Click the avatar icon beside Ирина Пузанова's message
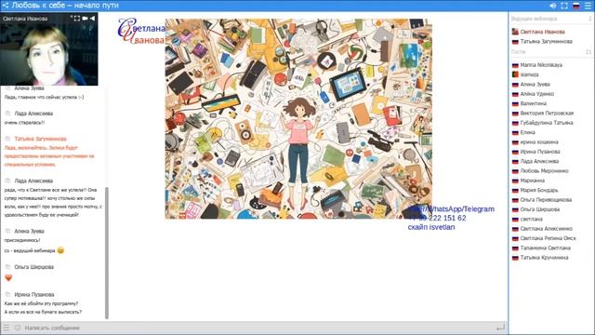 coord(7,294)
